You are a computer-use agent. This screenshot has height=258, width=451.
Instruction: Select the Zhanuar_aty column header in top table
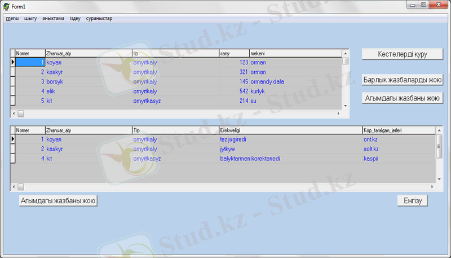pyautogui.click(x=88, y=53)
